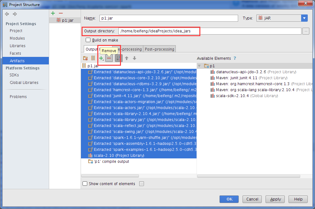315x209 pixels.
Task: Move element up with the arrow icon
Action: click(x=127, y=58)
